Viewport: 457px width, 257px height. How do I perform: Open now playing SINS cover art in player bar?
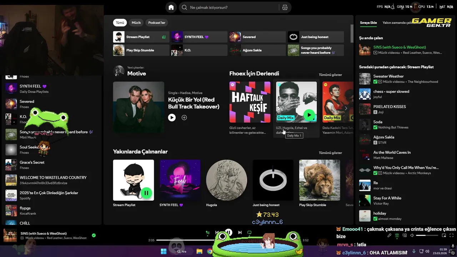point(10,236)
